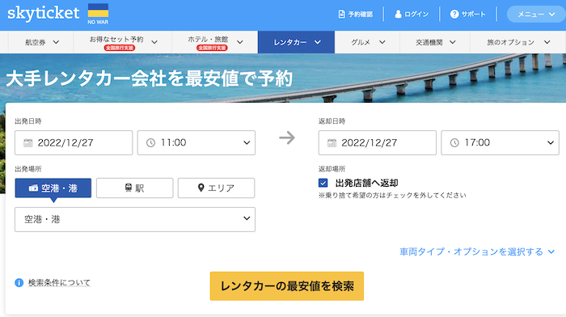Open サポート question mark icon
This screenshot has width=566, height=317.
pos(454,14)
